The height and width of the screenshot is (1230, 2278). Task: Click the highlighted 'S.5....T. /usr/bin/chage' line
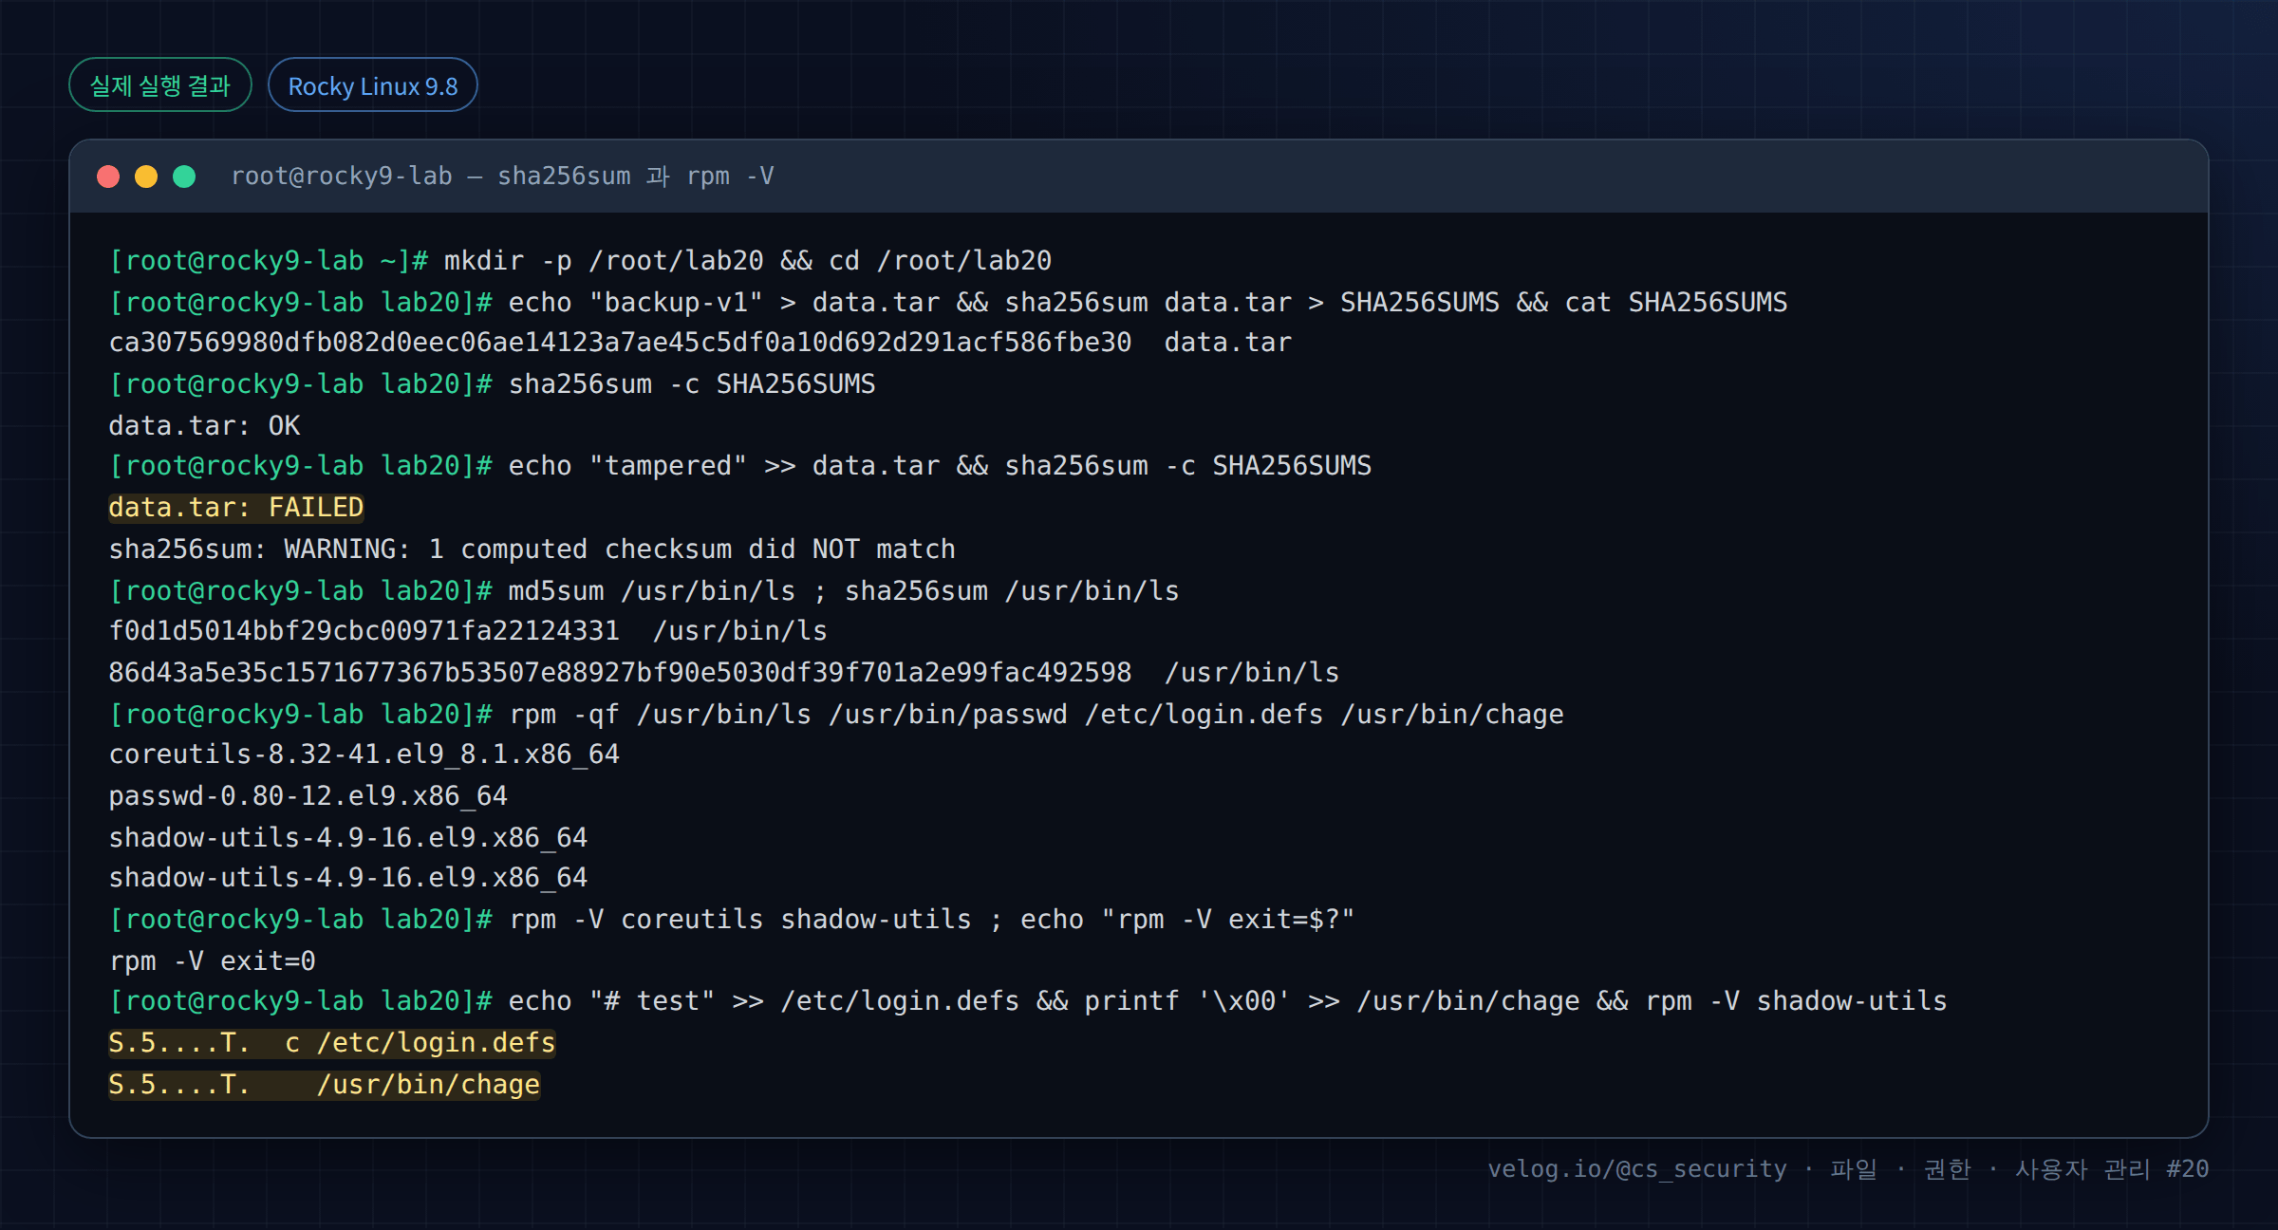(x=325, y=1085)
